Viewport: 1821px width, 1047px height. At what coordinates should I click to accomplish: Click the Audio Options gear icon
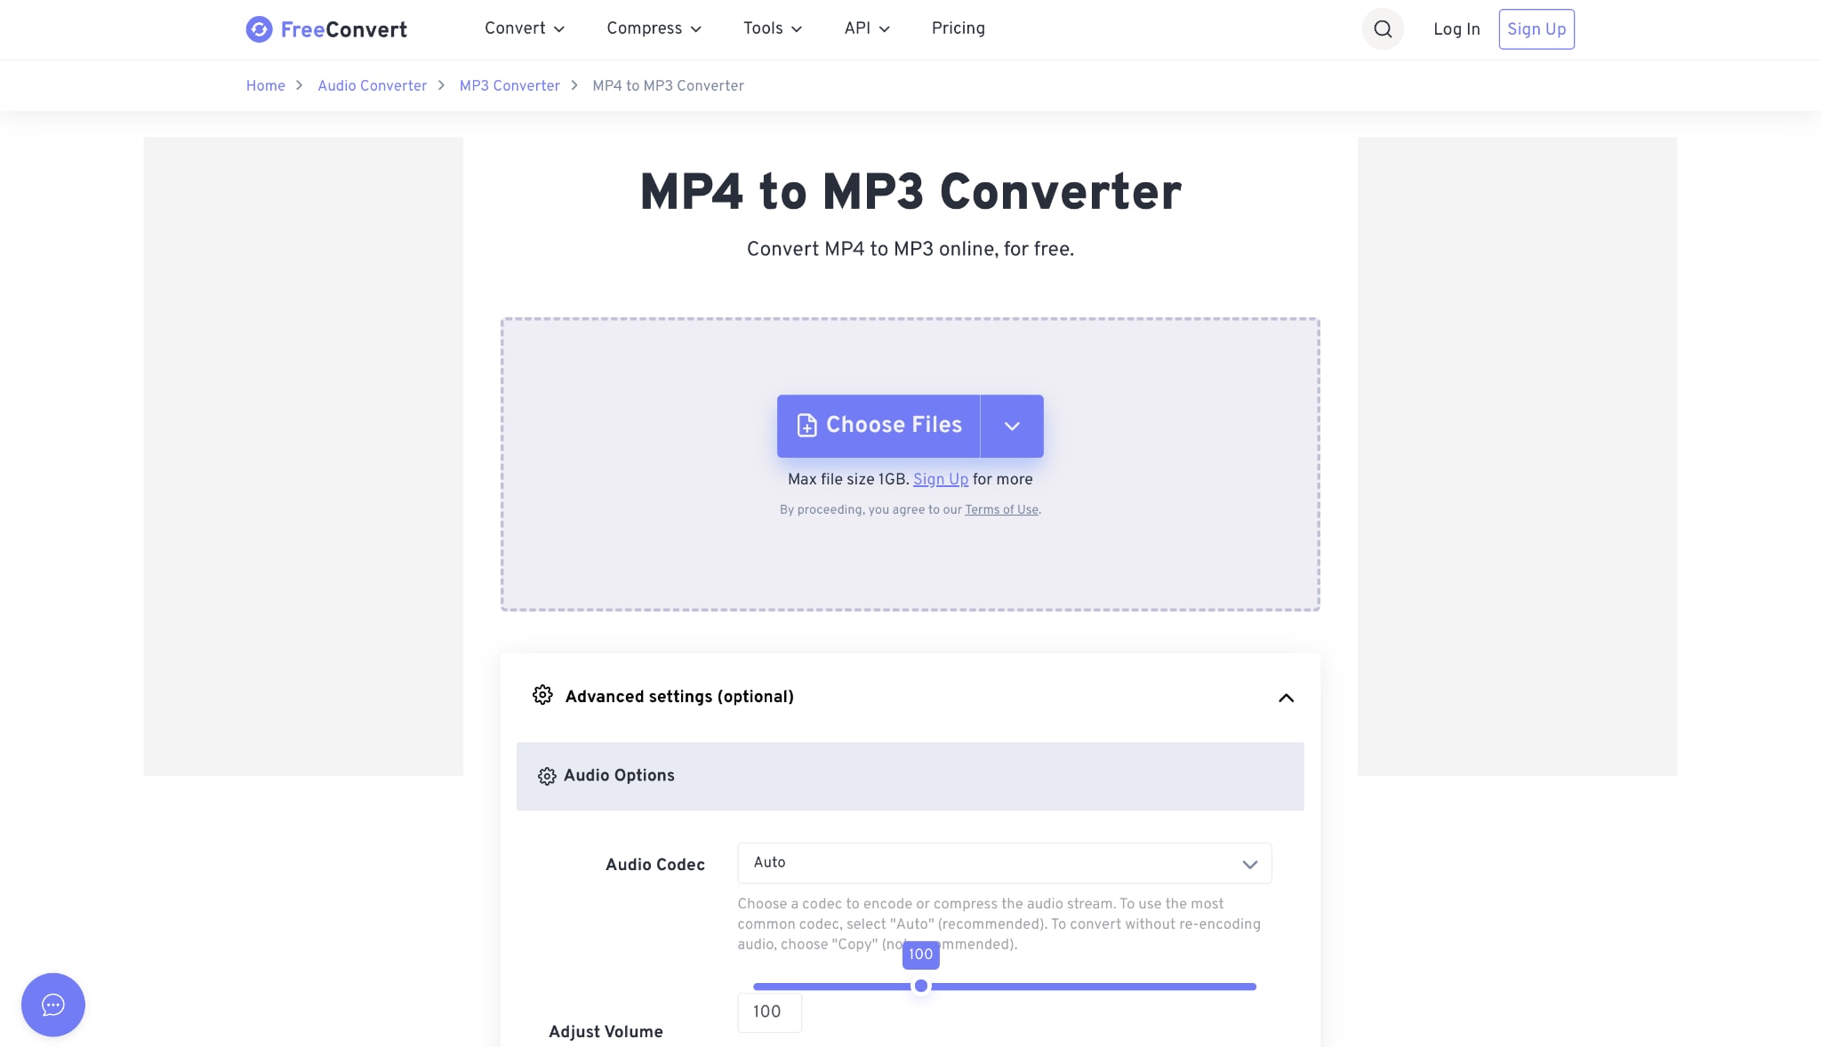547,776
